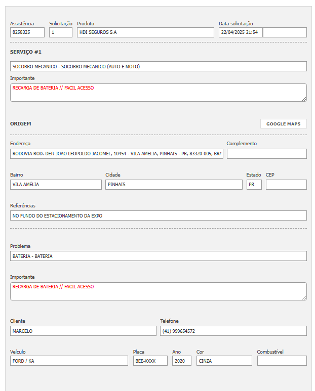
Task: Focus the Cliente field with Marcelo
Action: 83,331
